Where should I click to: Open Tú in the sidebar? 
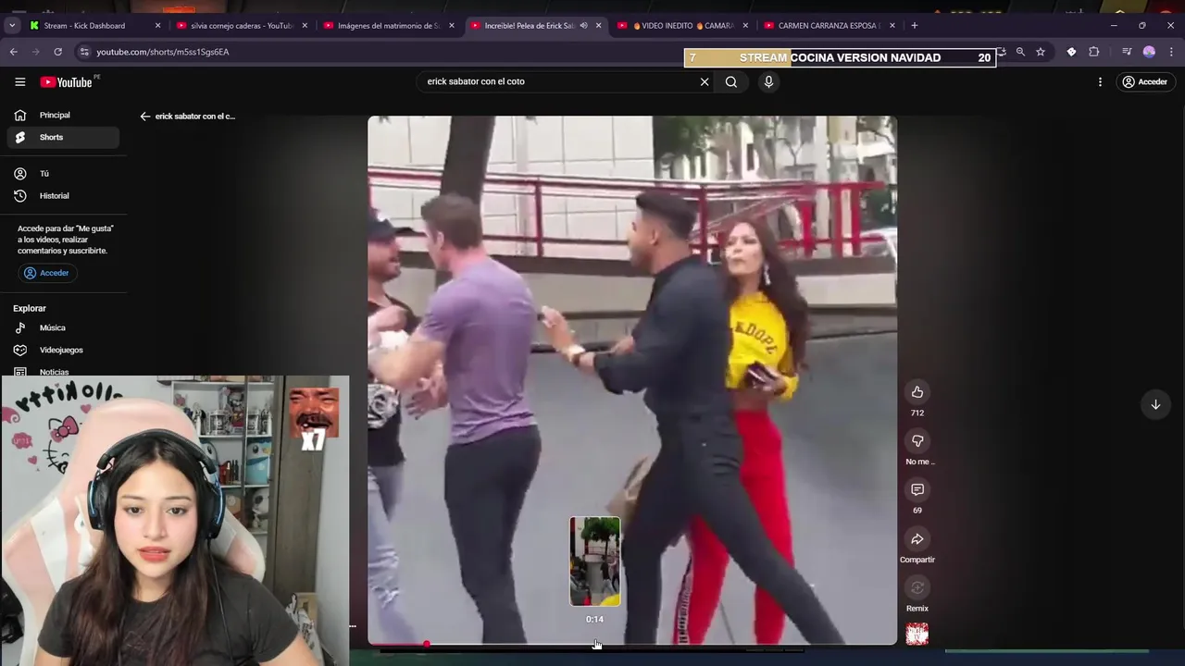[x=63, y=173]
